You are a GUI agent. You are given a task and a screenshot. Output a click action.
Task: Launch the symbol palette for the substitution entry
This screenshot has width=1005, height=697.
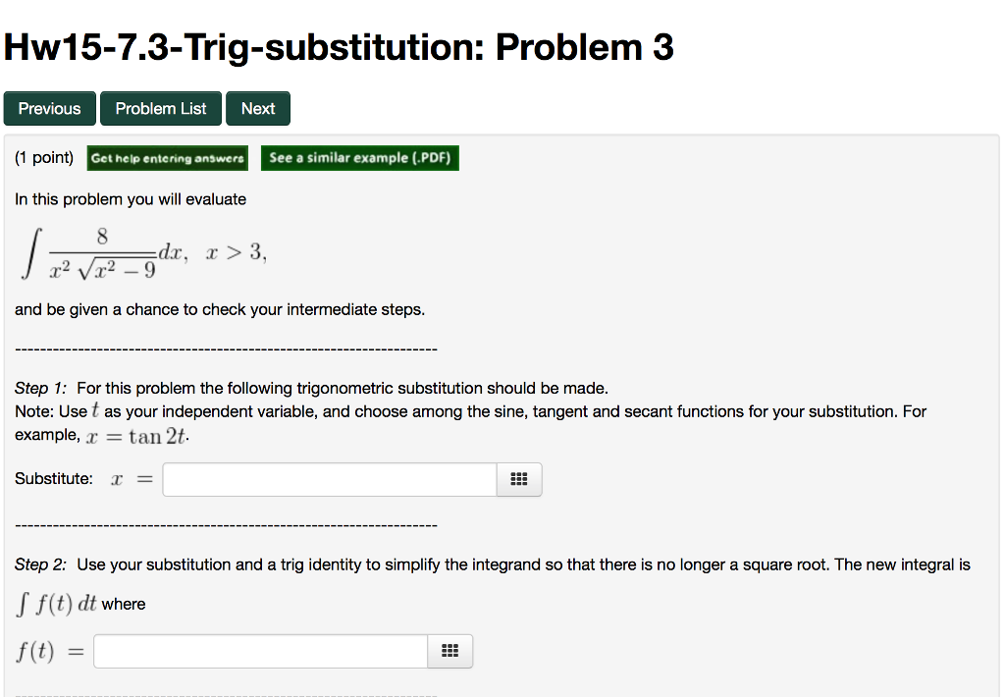point(519,479)
